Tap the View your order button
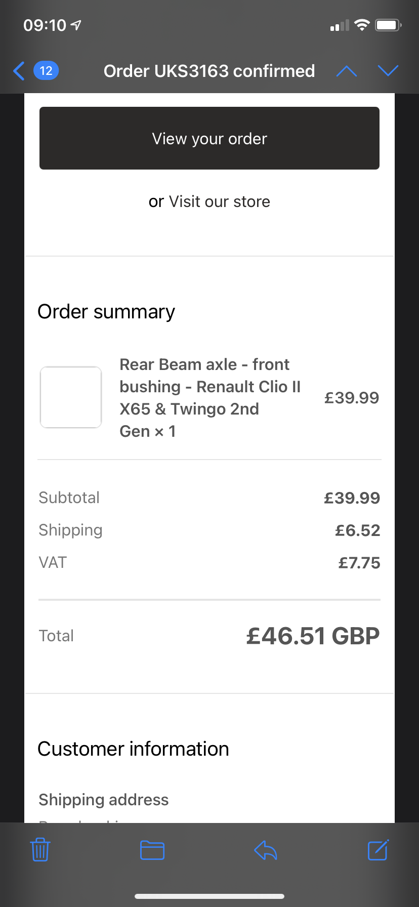The image size is (419, 907). point(209,138)
